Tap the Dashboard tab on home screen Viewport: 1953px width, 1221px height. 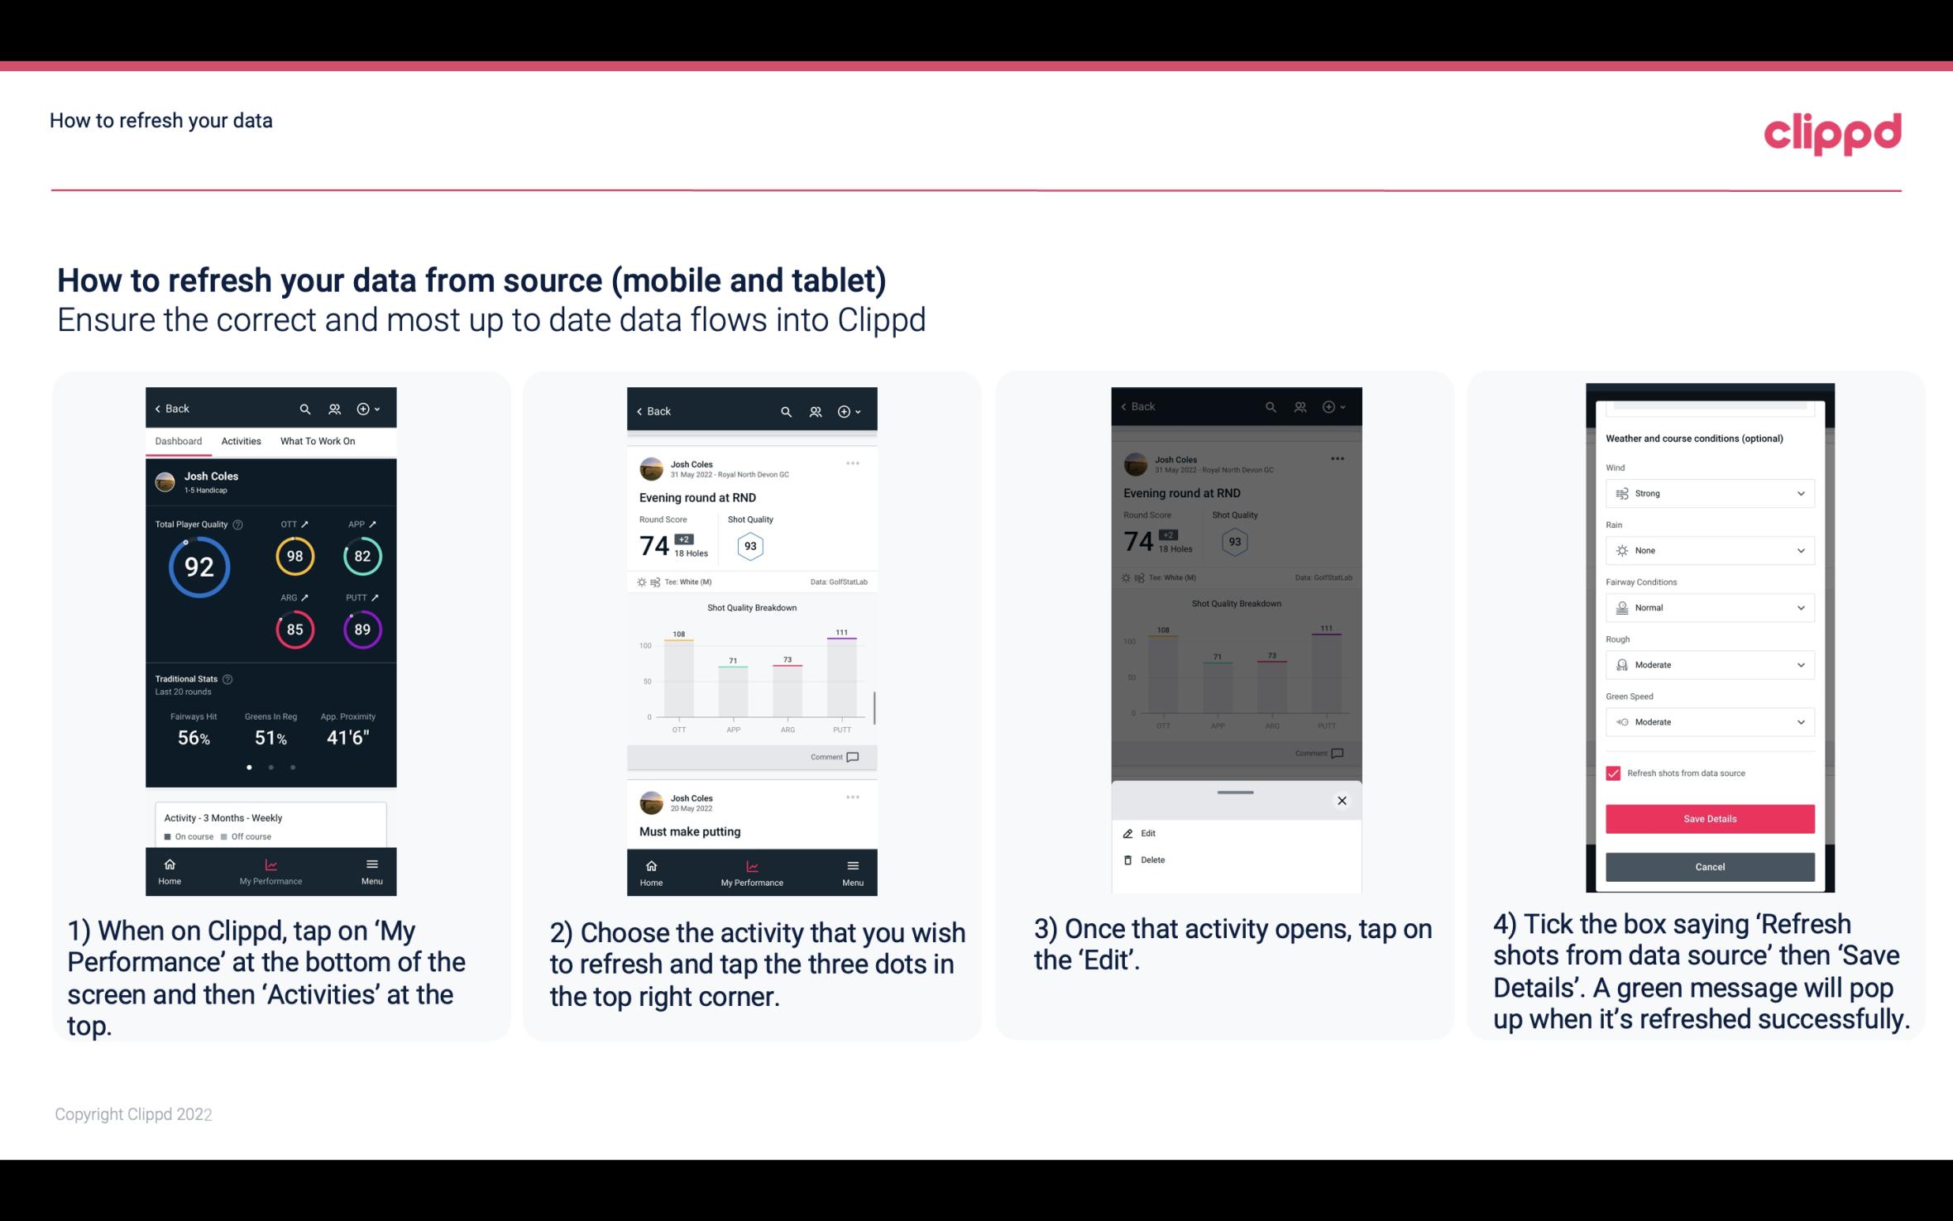179,440
